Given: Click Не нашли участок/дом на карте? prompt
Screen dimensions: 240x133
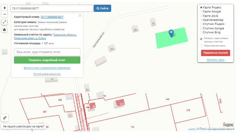Looking at the screenshot, I should tap(24, 126).
